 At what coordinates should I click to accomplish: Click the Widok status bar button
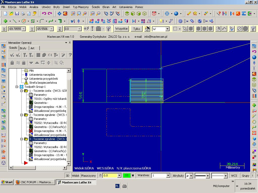coord(76,176)
